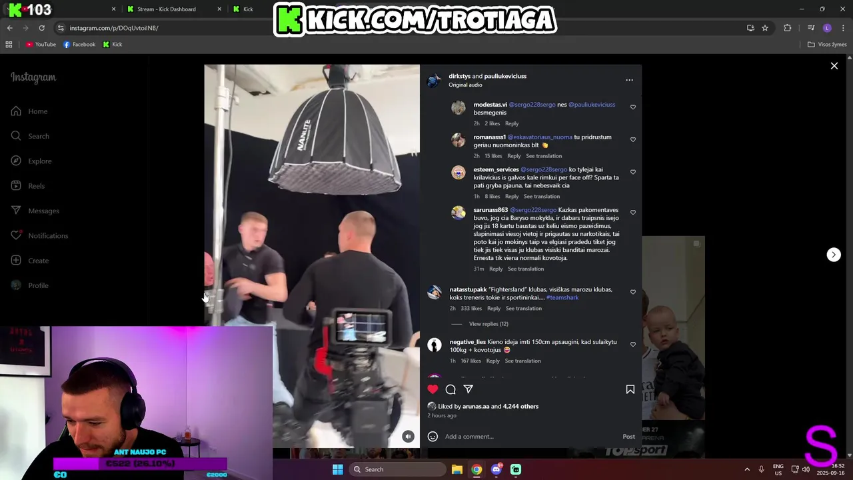Click the #teamshark hashtag
Viewport: 853px width, 480px height.
pos(562,297)
